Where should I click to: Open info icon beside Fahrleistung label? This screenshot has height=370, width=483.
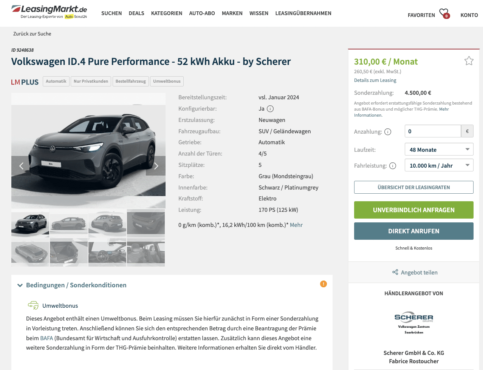393,166
